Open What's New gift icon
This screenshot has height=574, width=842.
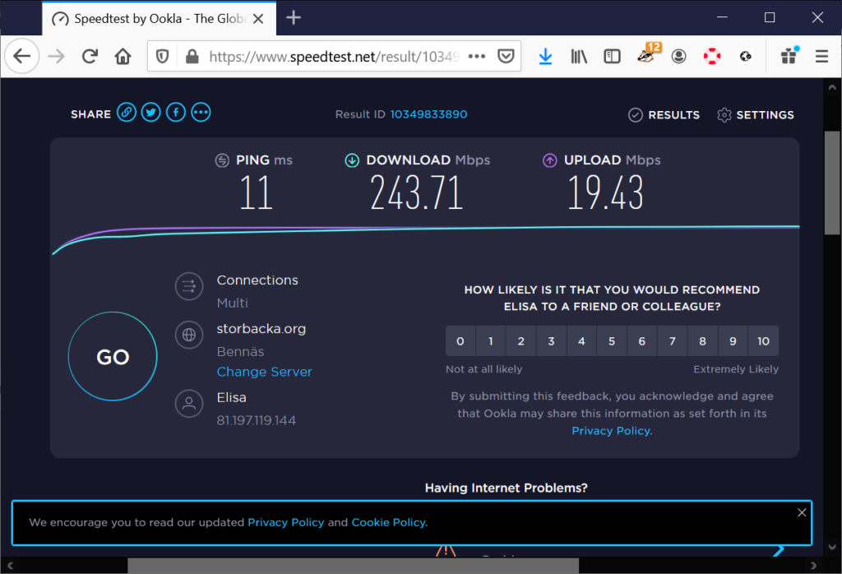point(789,55)
